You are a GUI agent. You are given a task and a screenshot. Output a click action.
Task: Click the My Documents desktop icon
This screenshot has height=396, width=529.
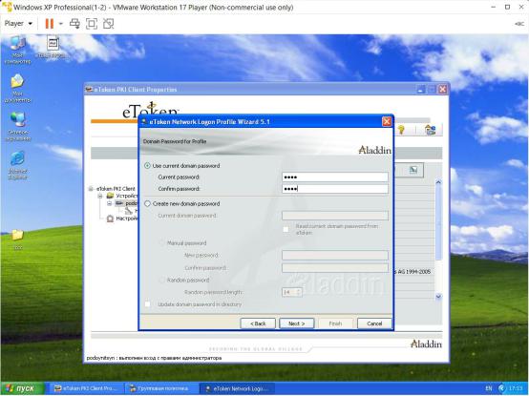click(17, 89)
